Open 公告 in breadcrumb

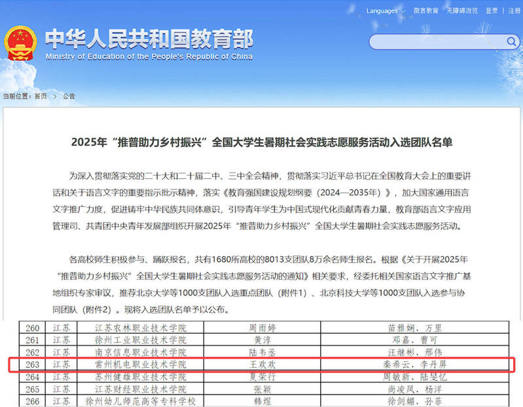tap(69, 96)
